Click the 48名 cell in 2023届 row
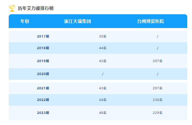 (103, 113)
